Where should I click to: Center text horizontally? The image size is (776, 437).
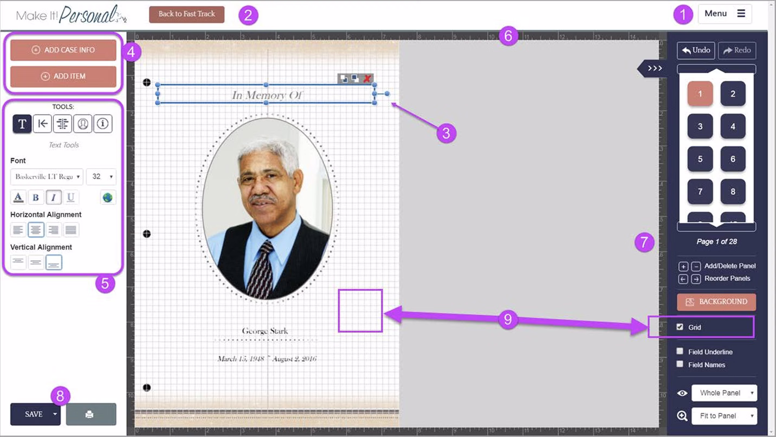36,230
